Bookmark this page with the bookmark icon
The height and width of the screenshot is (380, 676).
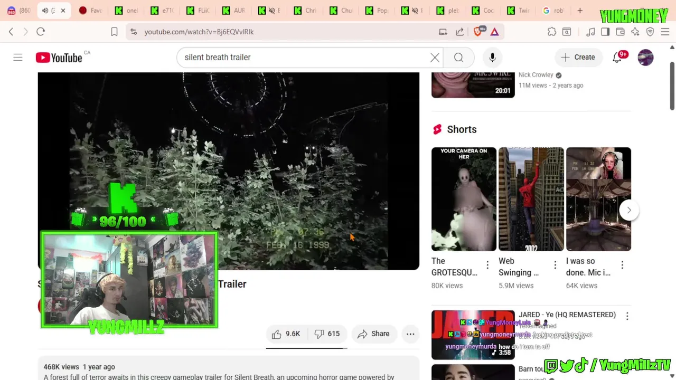[114, 32]
